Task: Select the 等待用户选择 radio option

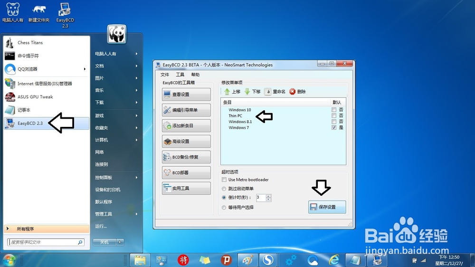Action: (x=224, y=208)
